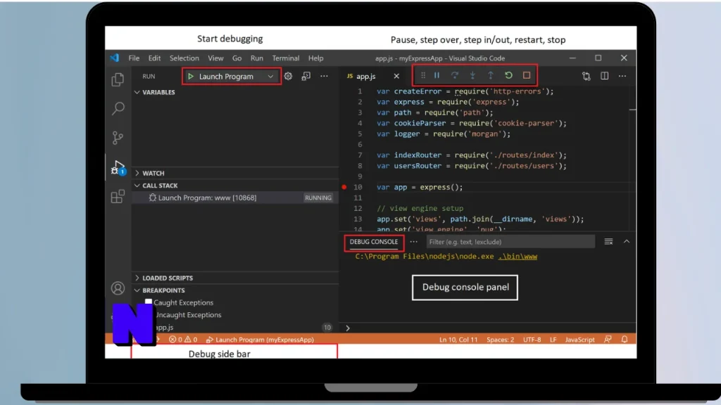Open the Run menu
The image size is (721, 405).
click(x=256, y=58)
